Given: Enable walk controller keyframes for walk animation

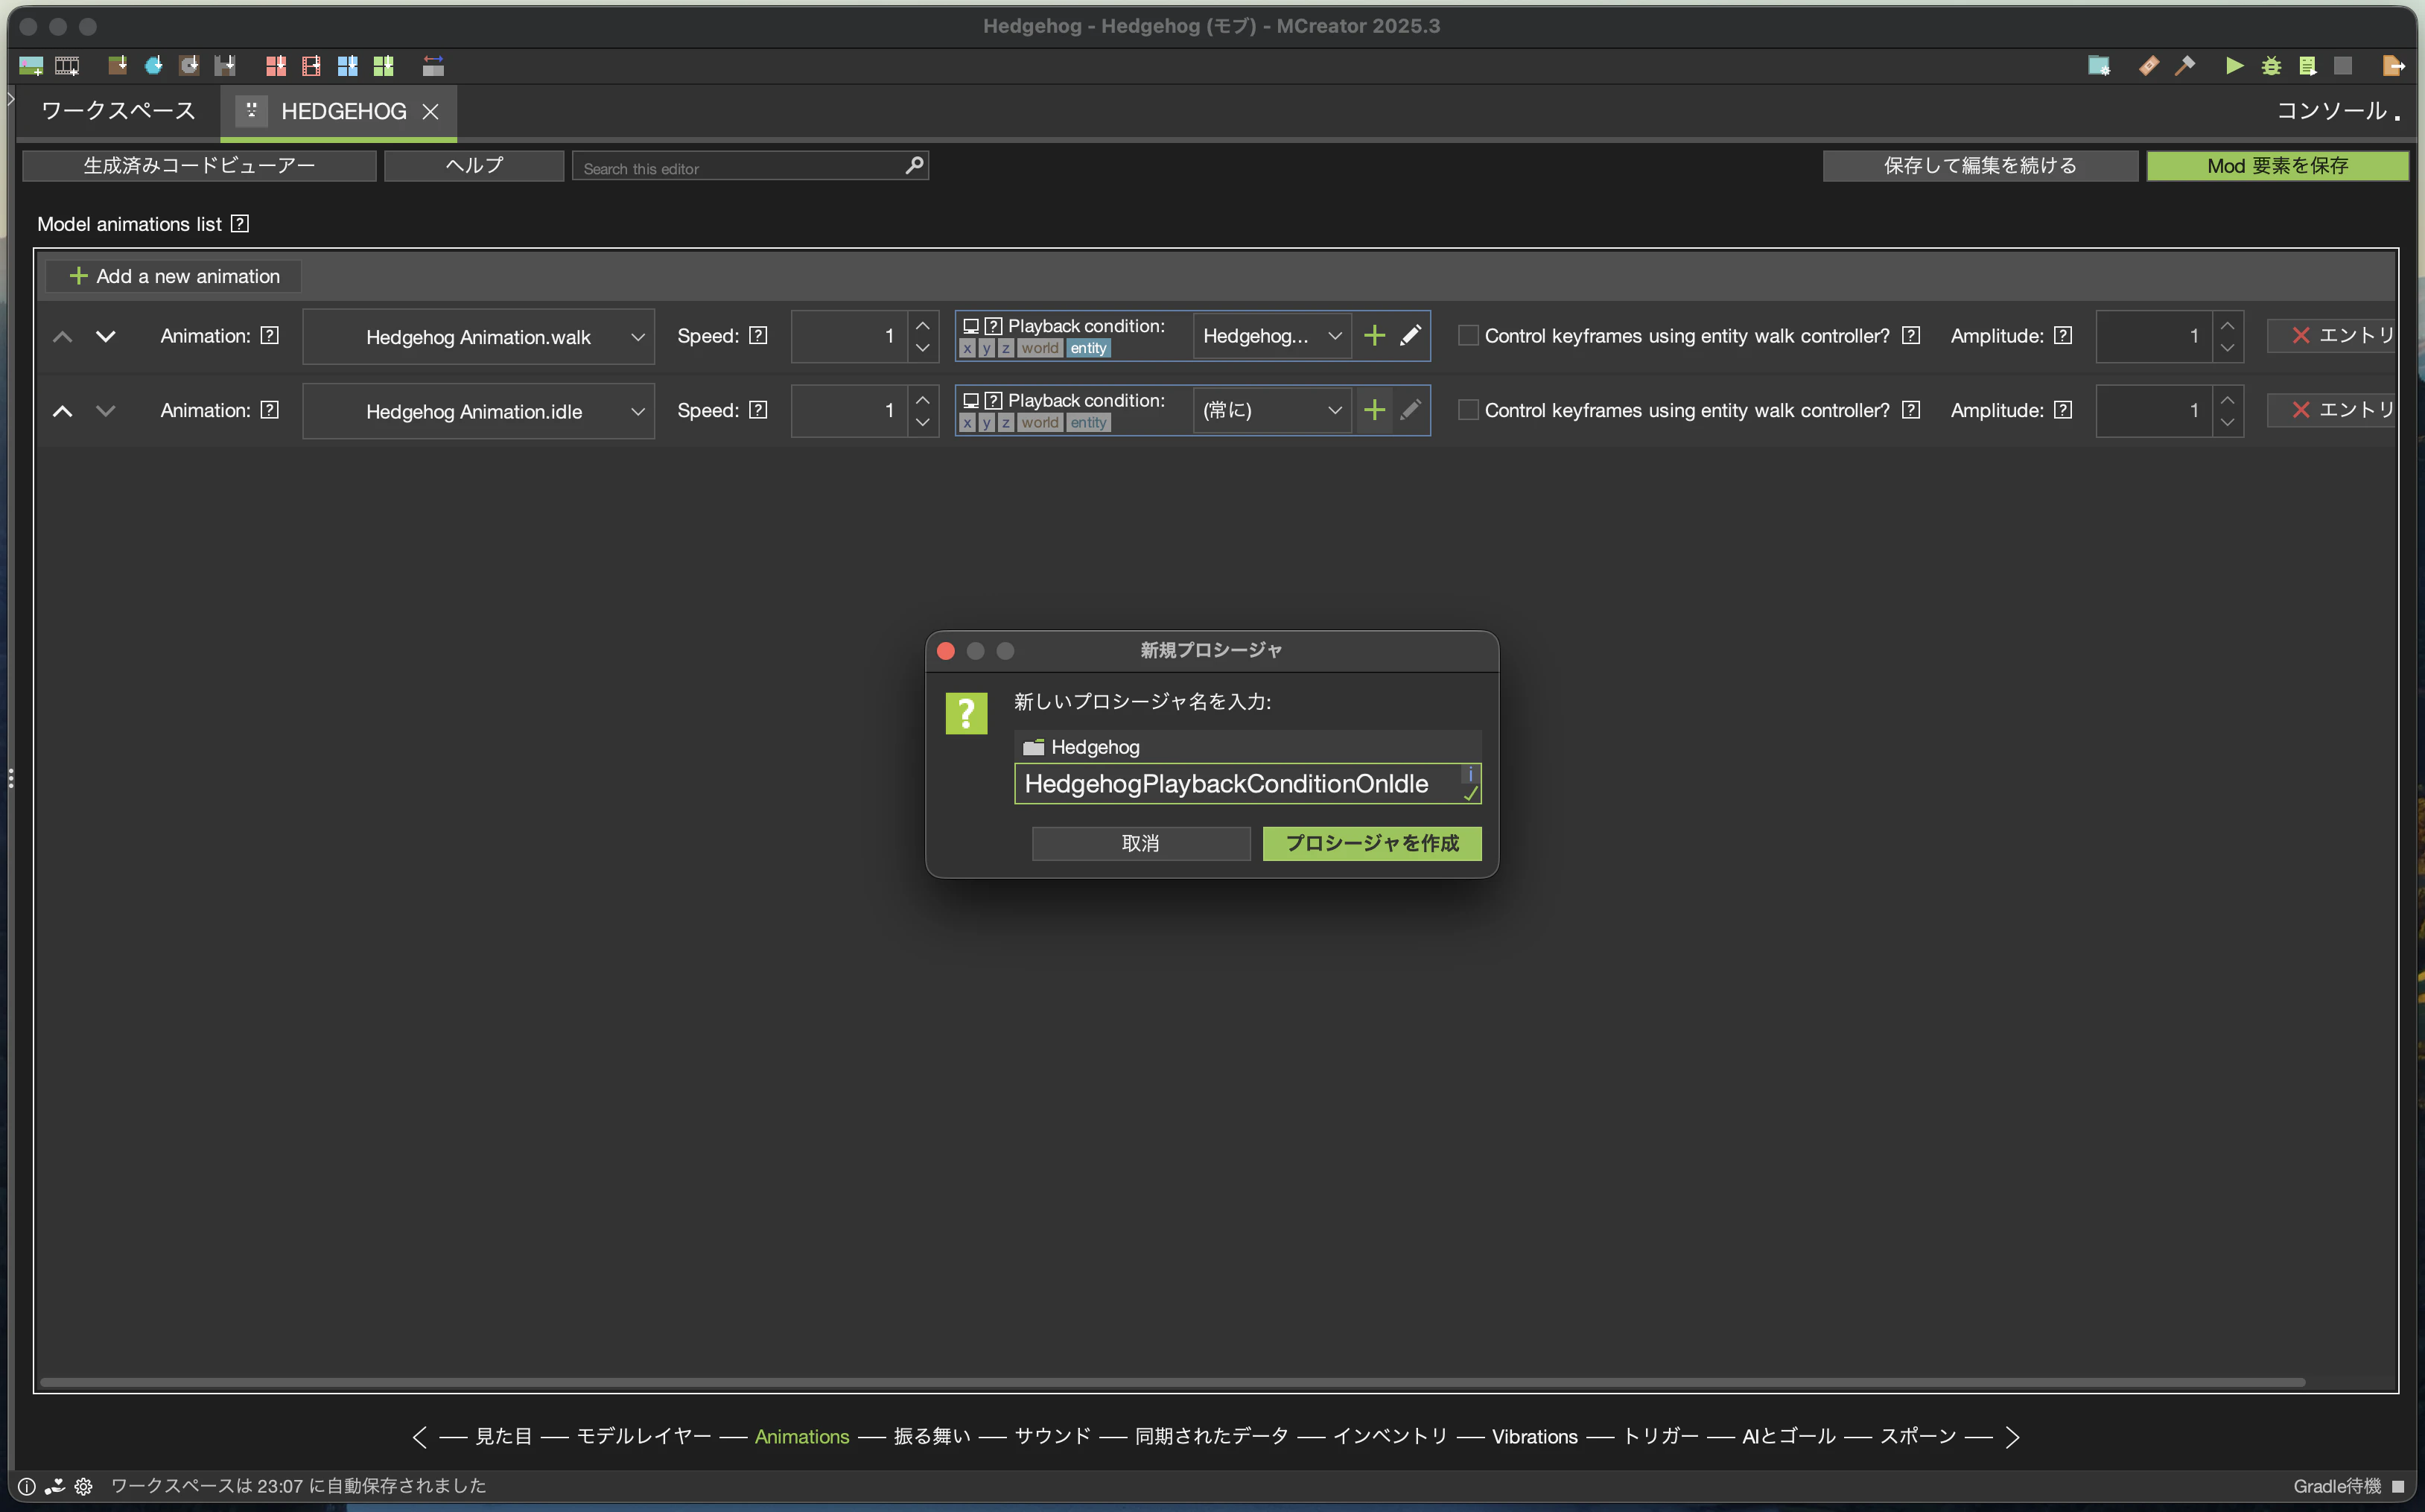Looking at the screenshot, I should tap(1467, 336).
